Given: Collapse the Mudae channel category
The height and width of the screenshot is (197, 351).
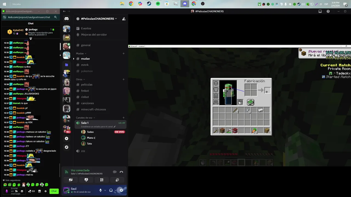Looking at the screenshot, I should point(81,53).
